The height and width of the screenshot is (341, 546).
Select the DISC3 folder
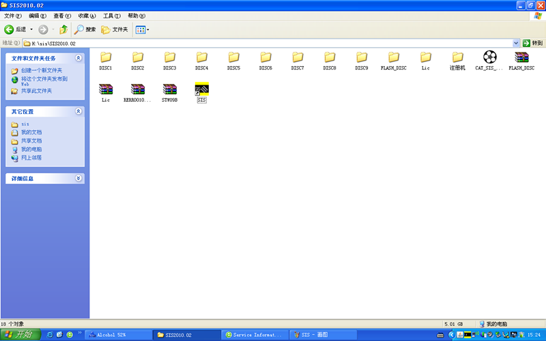pyautogui.click(x=169, y=61)
